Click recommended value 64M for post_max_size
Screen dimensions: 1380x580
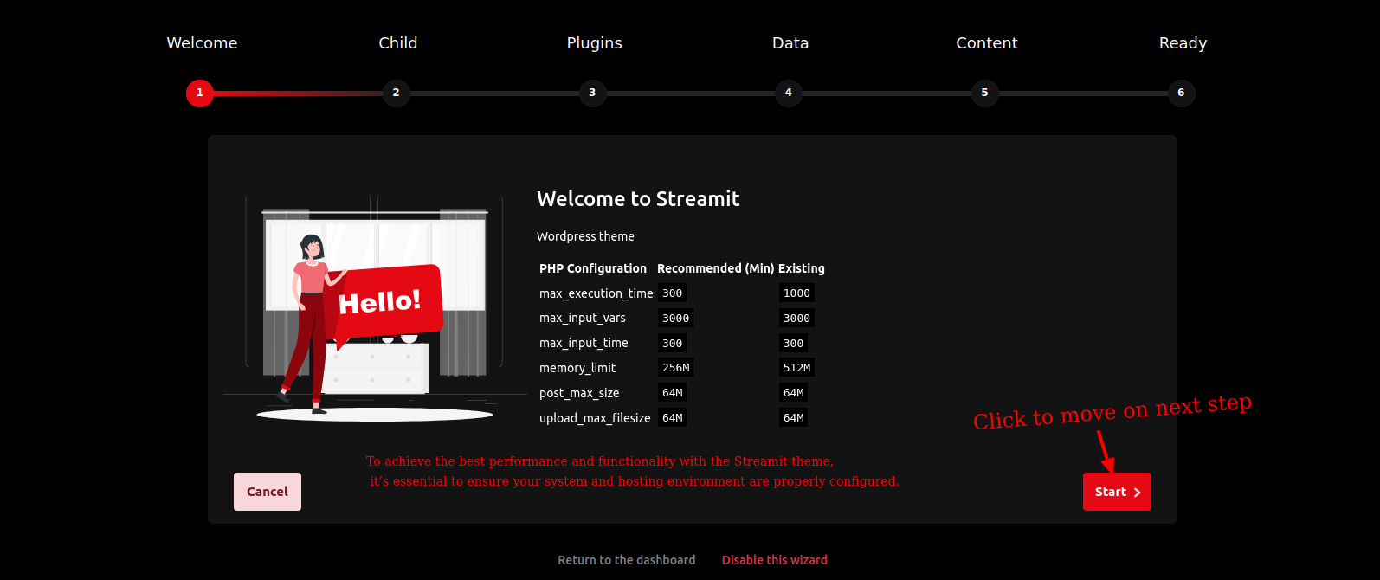coord(672,393)
